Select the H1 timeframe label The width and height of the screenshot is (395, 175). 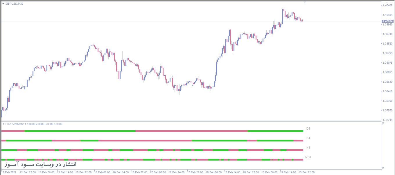coord(308,148)
